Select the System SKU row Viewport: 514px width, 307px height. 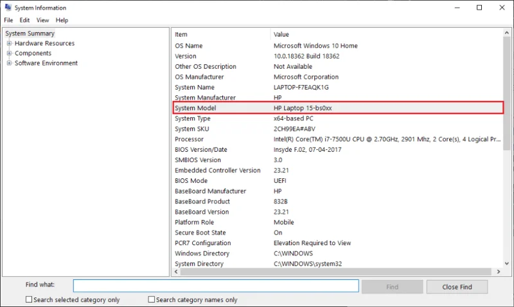[x=338, y=129]
